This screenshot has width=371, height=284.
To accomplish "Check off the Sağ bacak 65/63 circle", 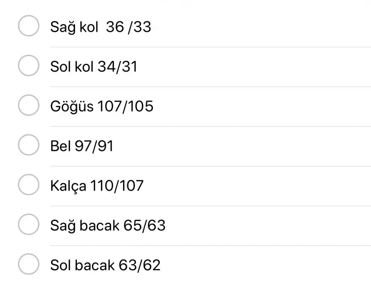I will coord(28,224).
